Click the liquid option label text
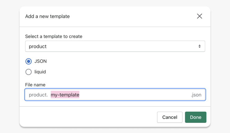Screen dimensions: 230x133 click(x=40, y=72)
